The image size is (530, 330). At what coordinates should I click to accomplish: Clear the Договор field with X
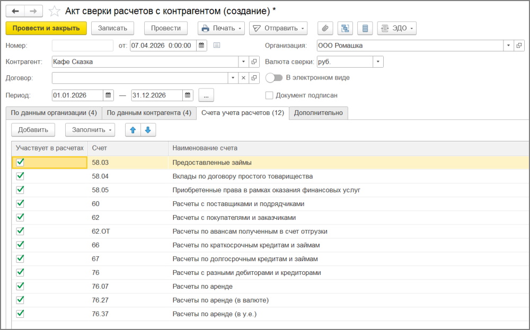click(243, 78)
